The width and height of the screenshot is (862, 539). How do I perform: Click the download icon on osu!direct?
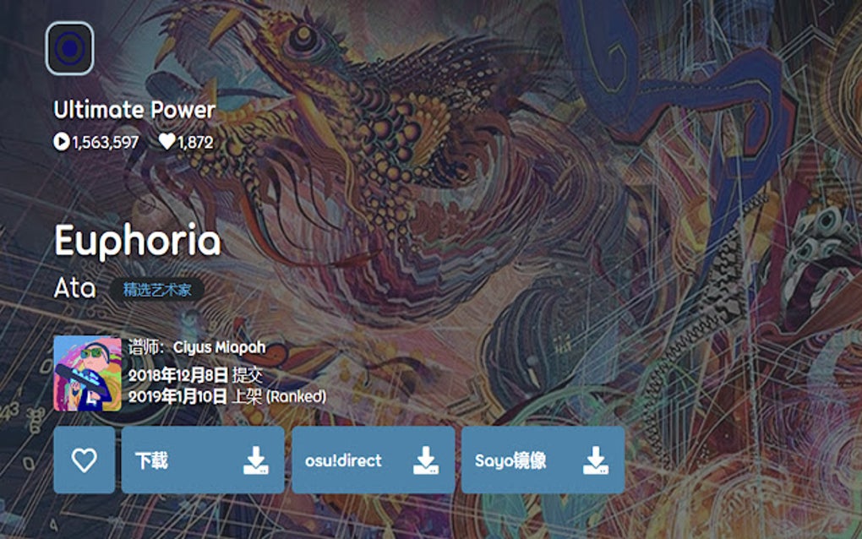(426, 460)
